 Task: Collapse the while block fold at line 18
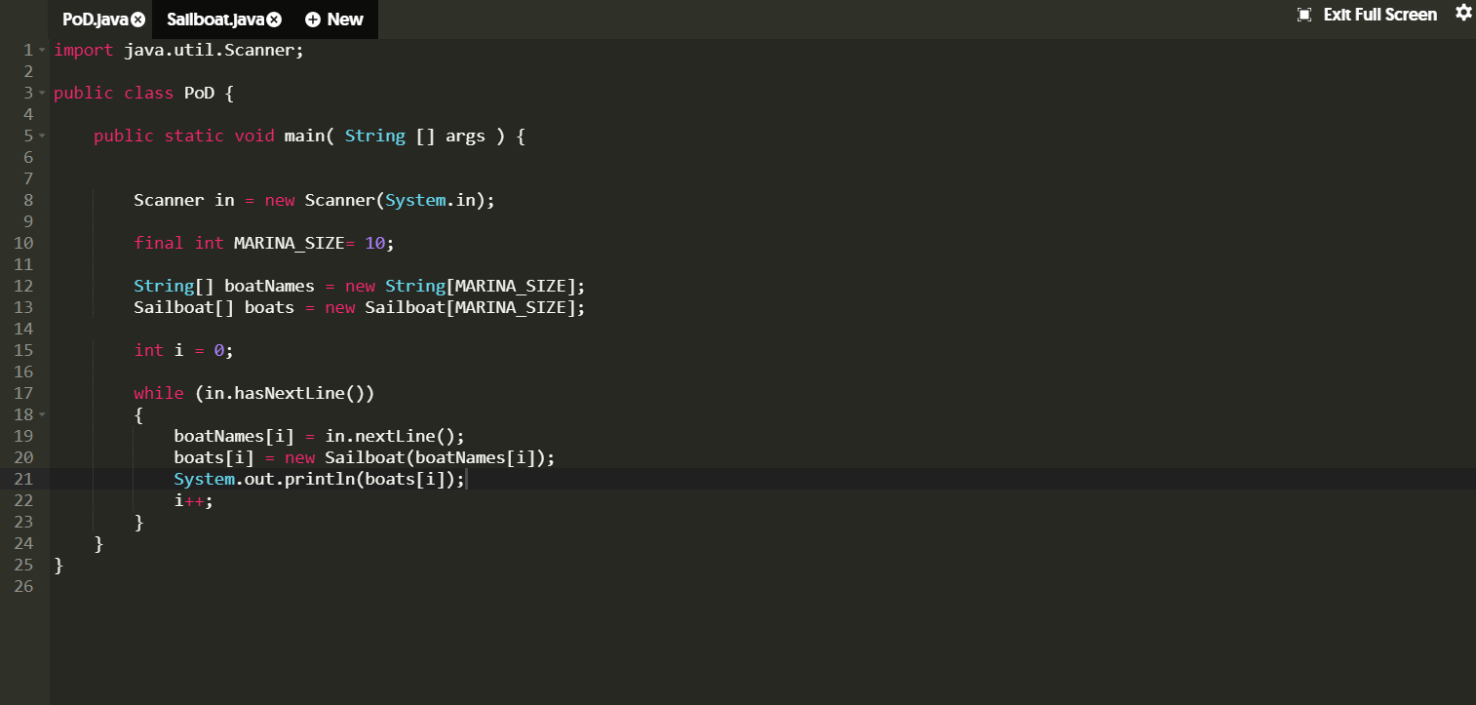click(42, 415)
